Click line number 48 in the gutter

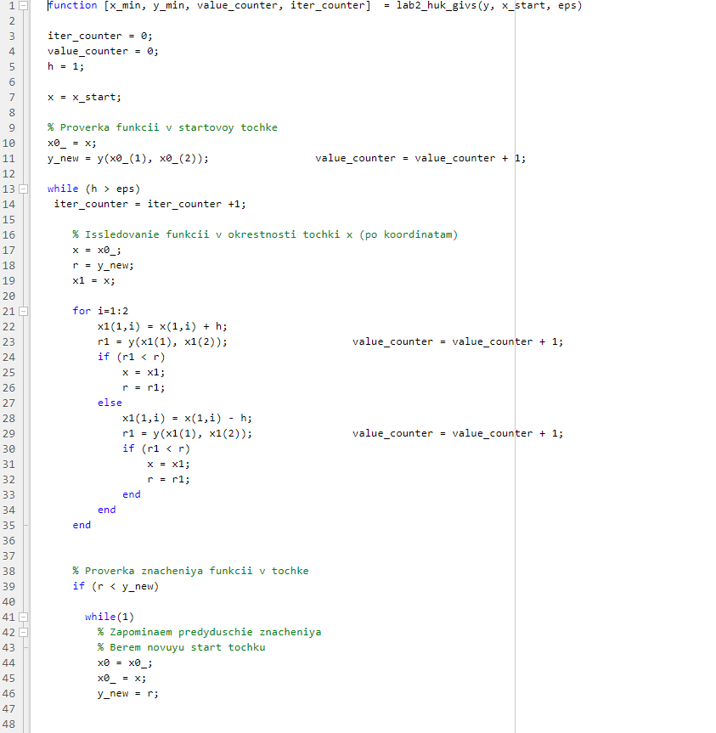[x=8, y=725]
